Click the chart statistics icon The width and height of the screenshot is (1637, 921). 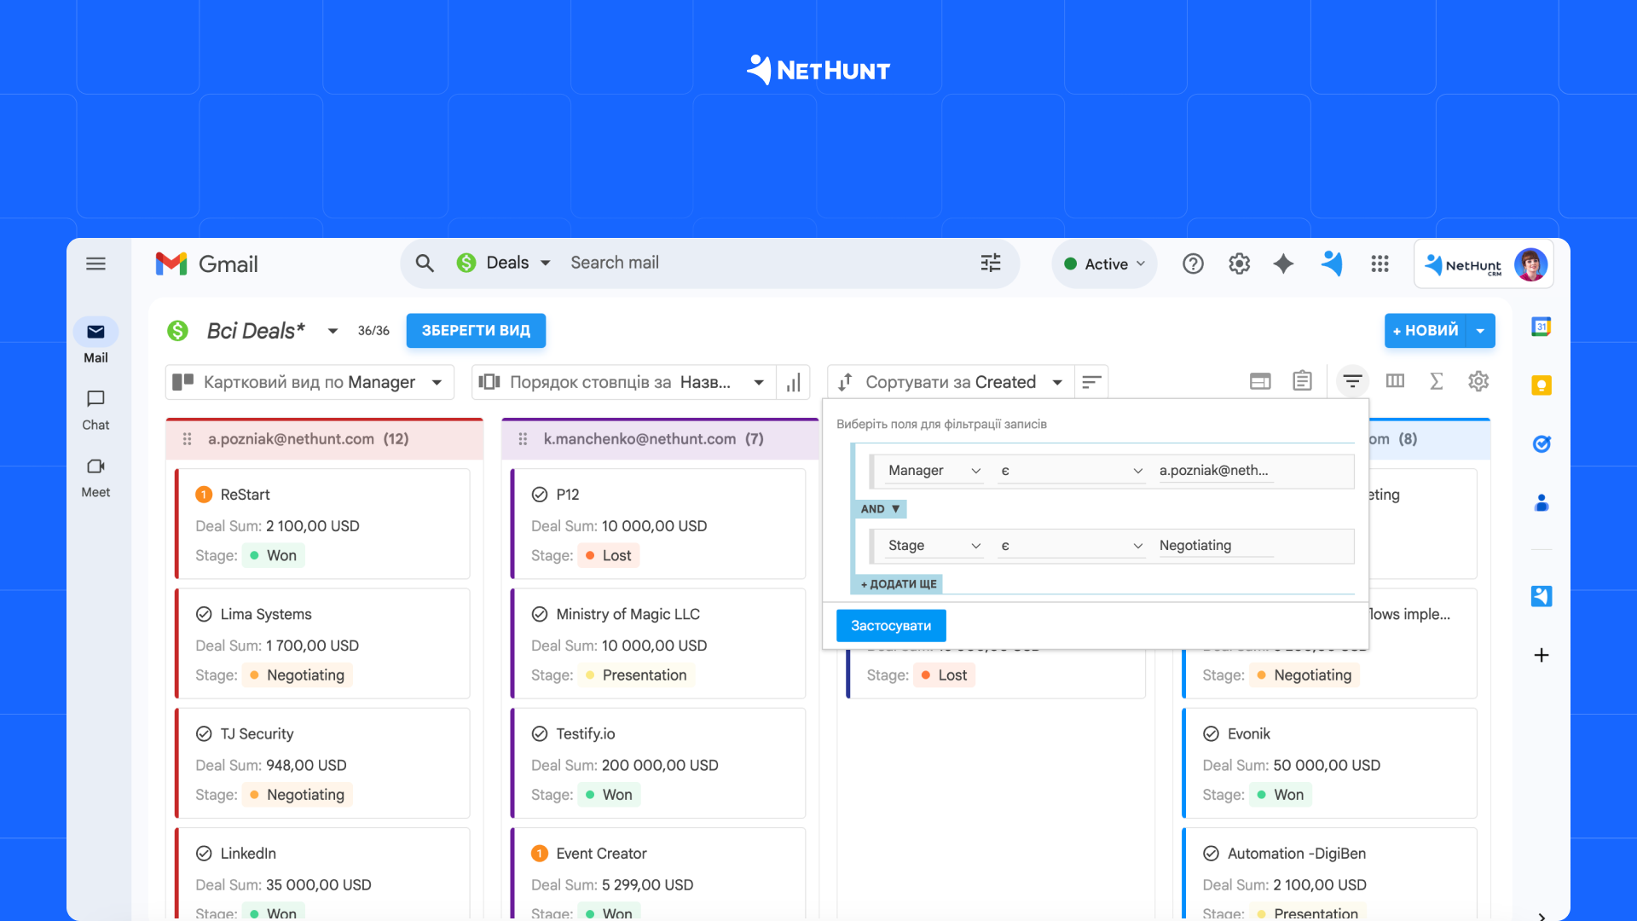coord(794,382)
